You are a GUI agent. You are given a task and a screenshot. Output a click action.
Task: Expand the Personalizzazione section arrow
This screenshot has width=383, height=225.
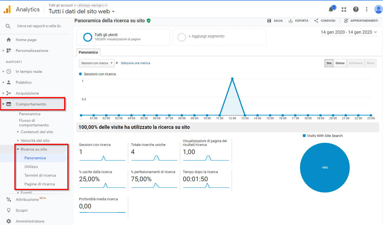click(x=3, y=51)
